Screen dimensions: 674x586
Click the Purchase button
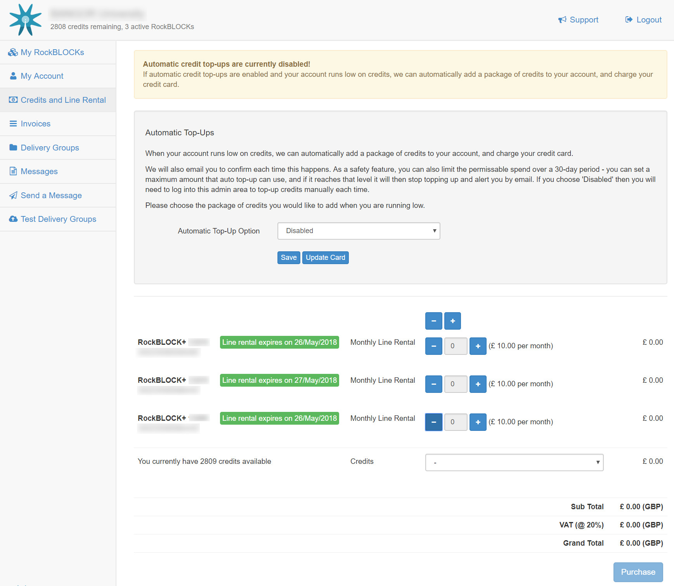[x=638, y=572]
